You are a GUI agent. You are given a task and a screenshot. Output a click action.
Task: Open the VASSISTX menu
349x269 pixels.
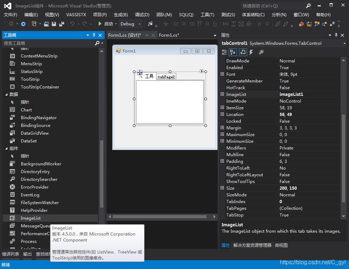coord(76,15)
